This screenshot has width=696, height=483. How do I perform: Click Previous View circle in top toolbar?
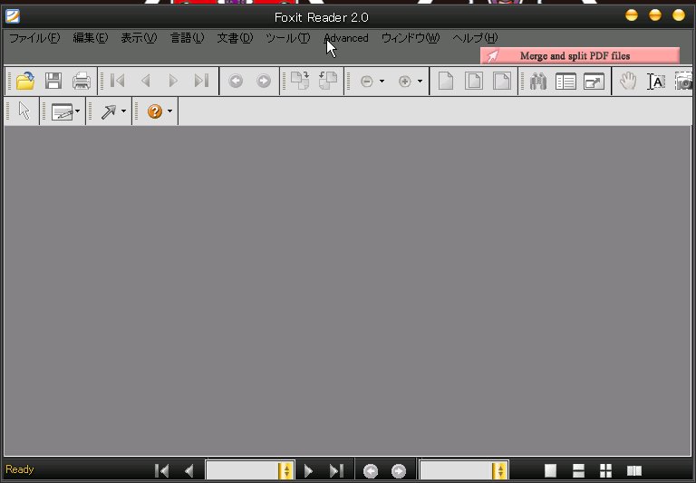236,82
